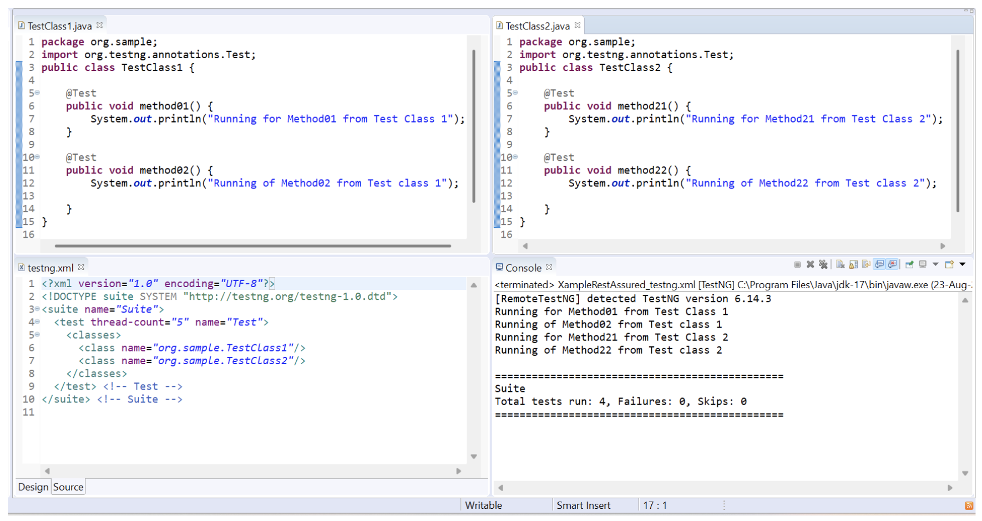Click the Display Selected Console icon
Viewport: 982px width, 521px height.
coord(923,264)
